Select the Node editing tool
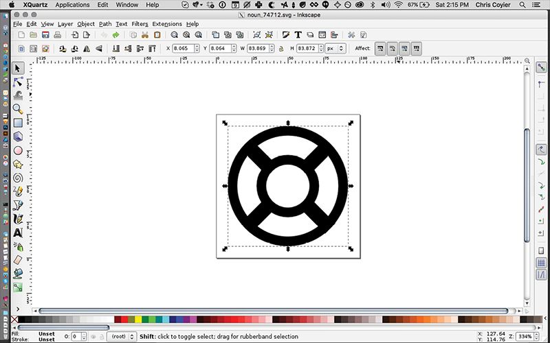 pyautogui.click(x=18, y=82)
